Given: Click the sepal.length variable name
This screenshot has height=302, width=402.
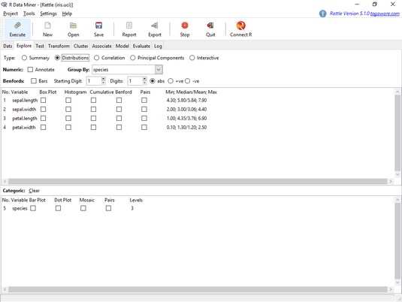Looking at the screenshot, I should (x=25, y=100).
